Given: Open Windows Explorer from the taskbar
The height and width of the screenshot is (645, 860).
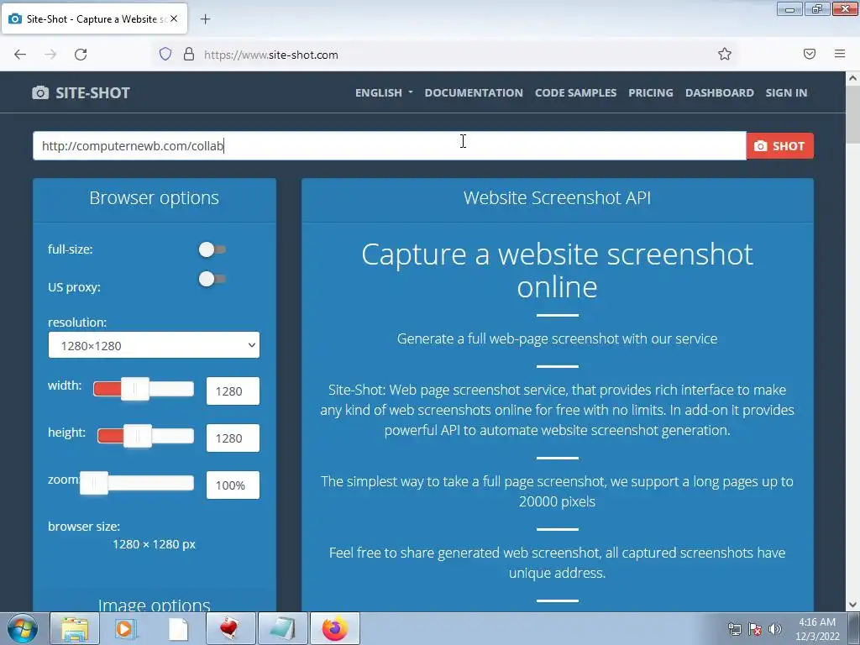Looking at the screenshot, I should click(x=75, y=628).
